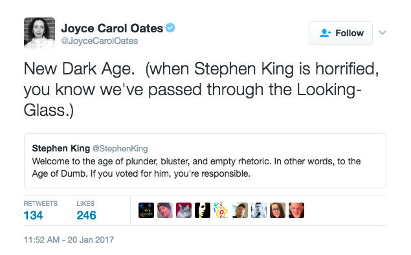
Task: Click the man in cap avatar
Action: tap(240, 210)
